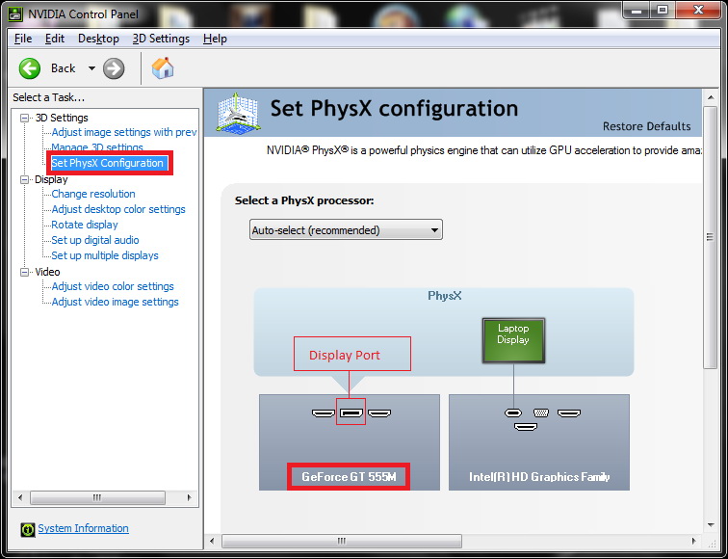Open Set up digital audio
Image resolution: width=728 pixels, height=559 pixels.
coord(95,240)
